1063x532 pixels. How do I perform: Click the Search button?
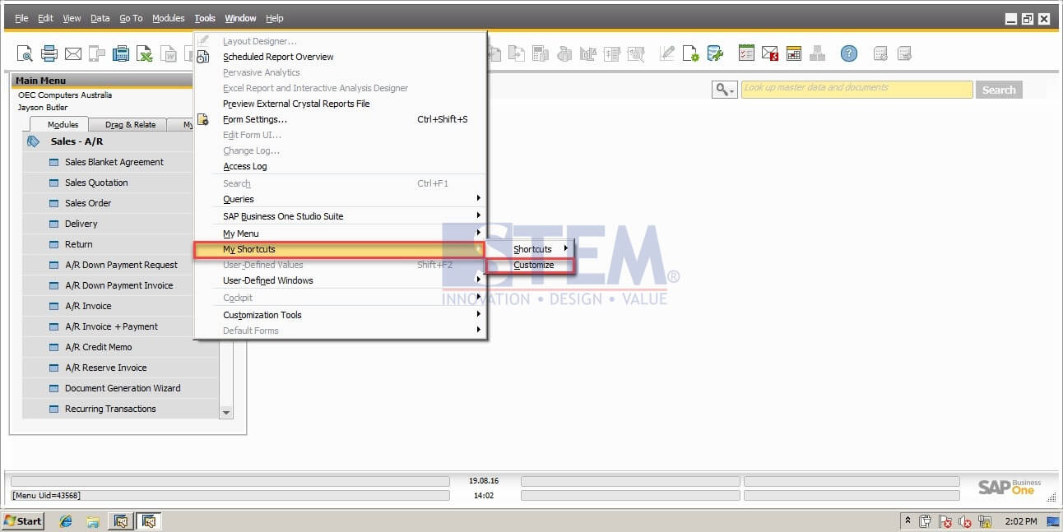point(999,90)
